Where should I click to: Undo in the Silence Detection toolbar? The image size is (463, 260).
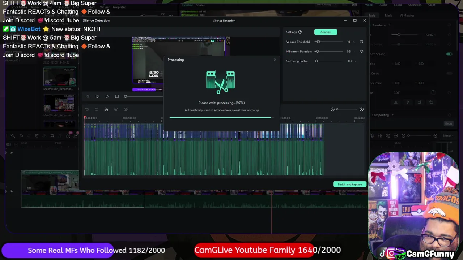click(87, 109)
